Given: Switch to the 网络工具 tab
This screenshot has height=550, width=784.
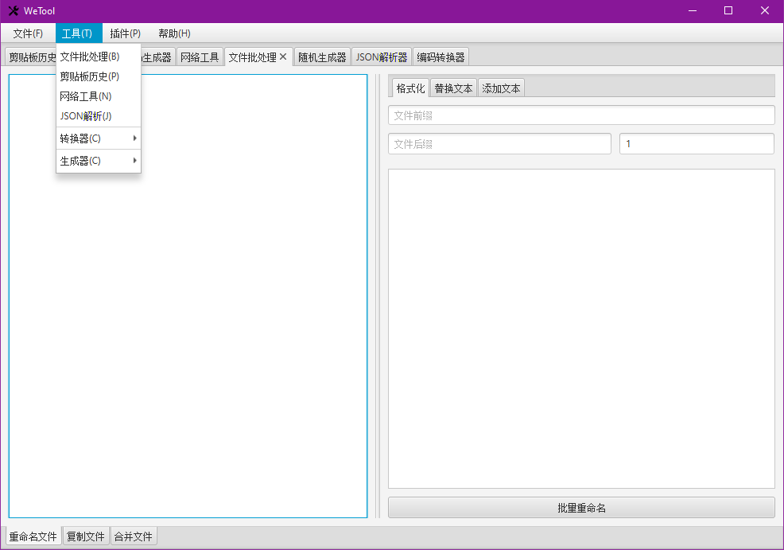Looking at the screenshot, I should click(x=200, y=57).
